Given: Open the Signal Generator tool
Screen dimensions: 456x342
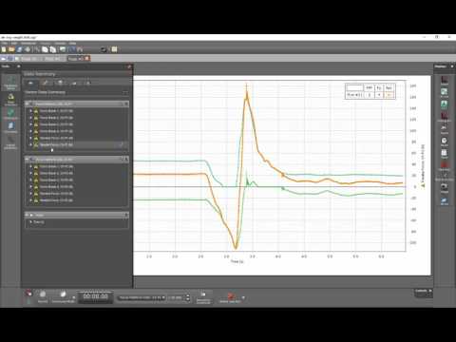Looking at the screenshot, I should (x=10, y=142).
